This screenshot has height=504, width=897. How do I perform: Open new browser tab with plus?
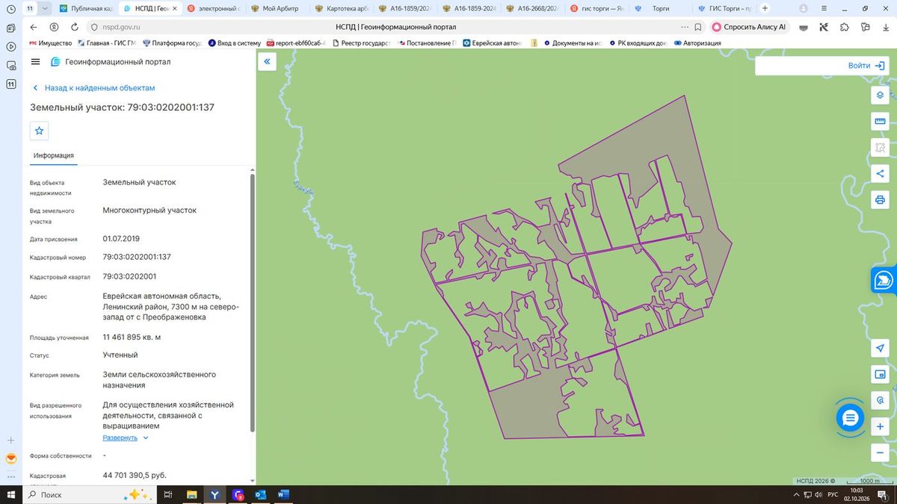click(765, 8)
